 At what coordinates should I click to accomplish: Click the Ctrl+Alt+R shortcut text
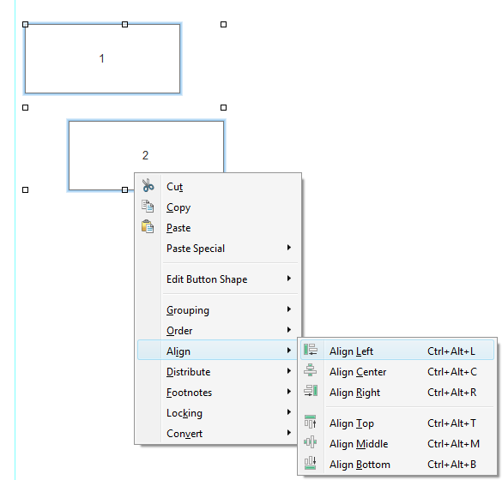click(451, 392)
